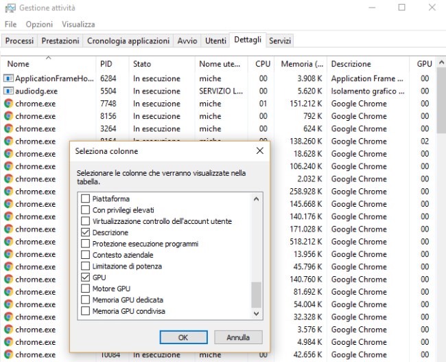Screen dimensions: 446x362
Task: Click Chrome icon of PID 7748 row
Action: pos(8,104)
